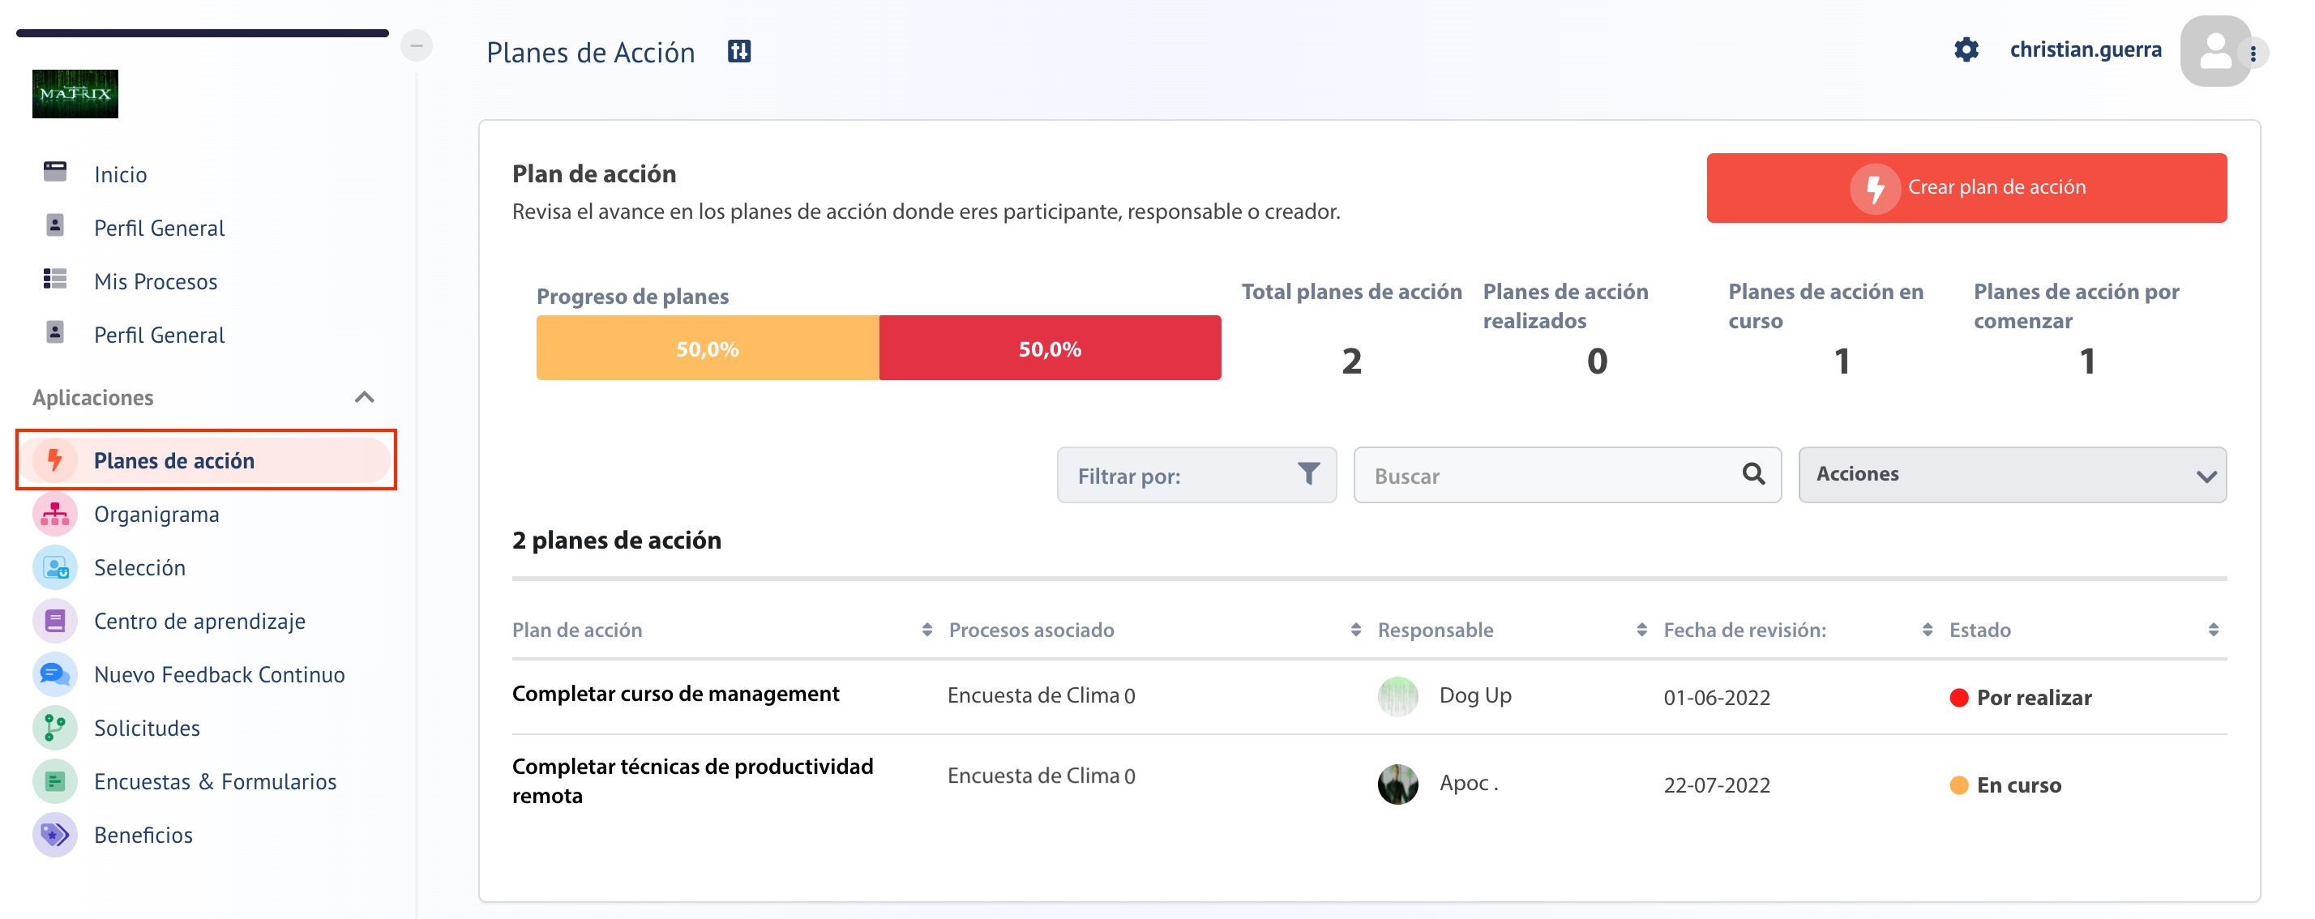Open Encuestas & Formularios

(x=215, y=781)
